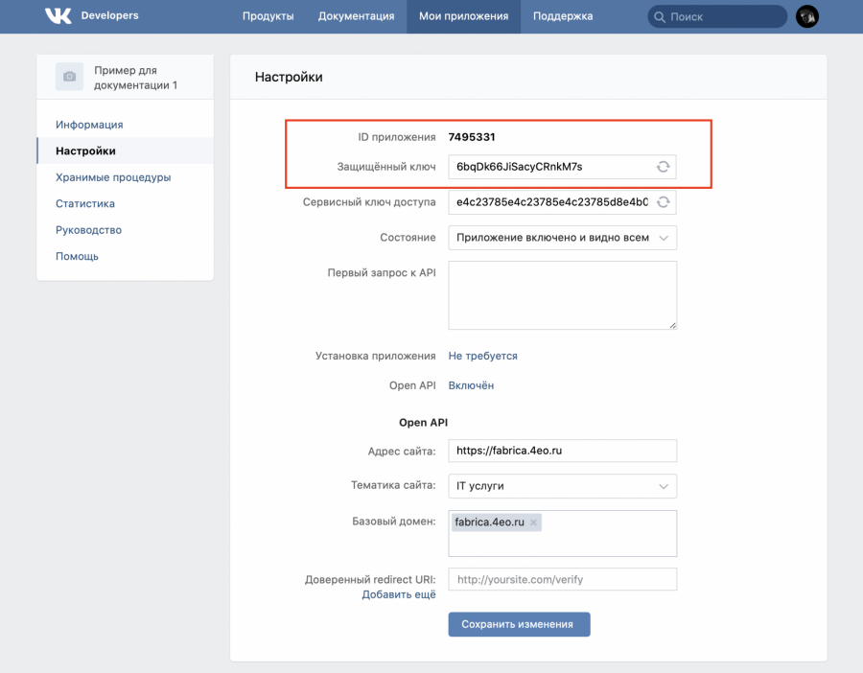
Task: Click the Добавить ещё link
Action: click(399, 595)
